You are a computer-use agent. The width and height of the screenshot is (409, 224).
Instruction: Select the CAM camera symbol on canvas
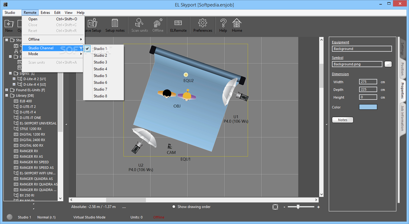[x=170, y=146]
